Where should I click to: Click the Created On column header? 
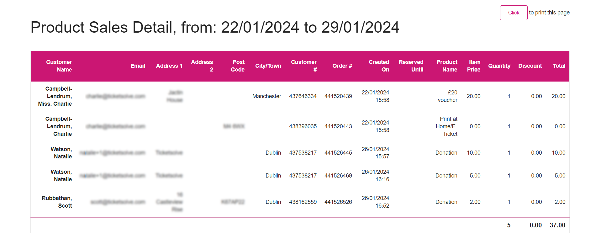coord(379,66)
